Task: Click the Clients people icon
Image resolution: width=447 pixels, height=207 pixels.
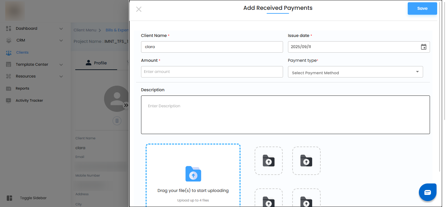Action: coord(9,53)
